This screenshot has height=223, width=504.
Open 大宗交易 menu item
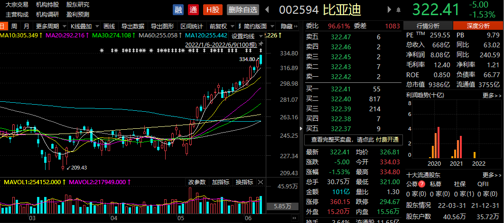[x=17, y=5]
